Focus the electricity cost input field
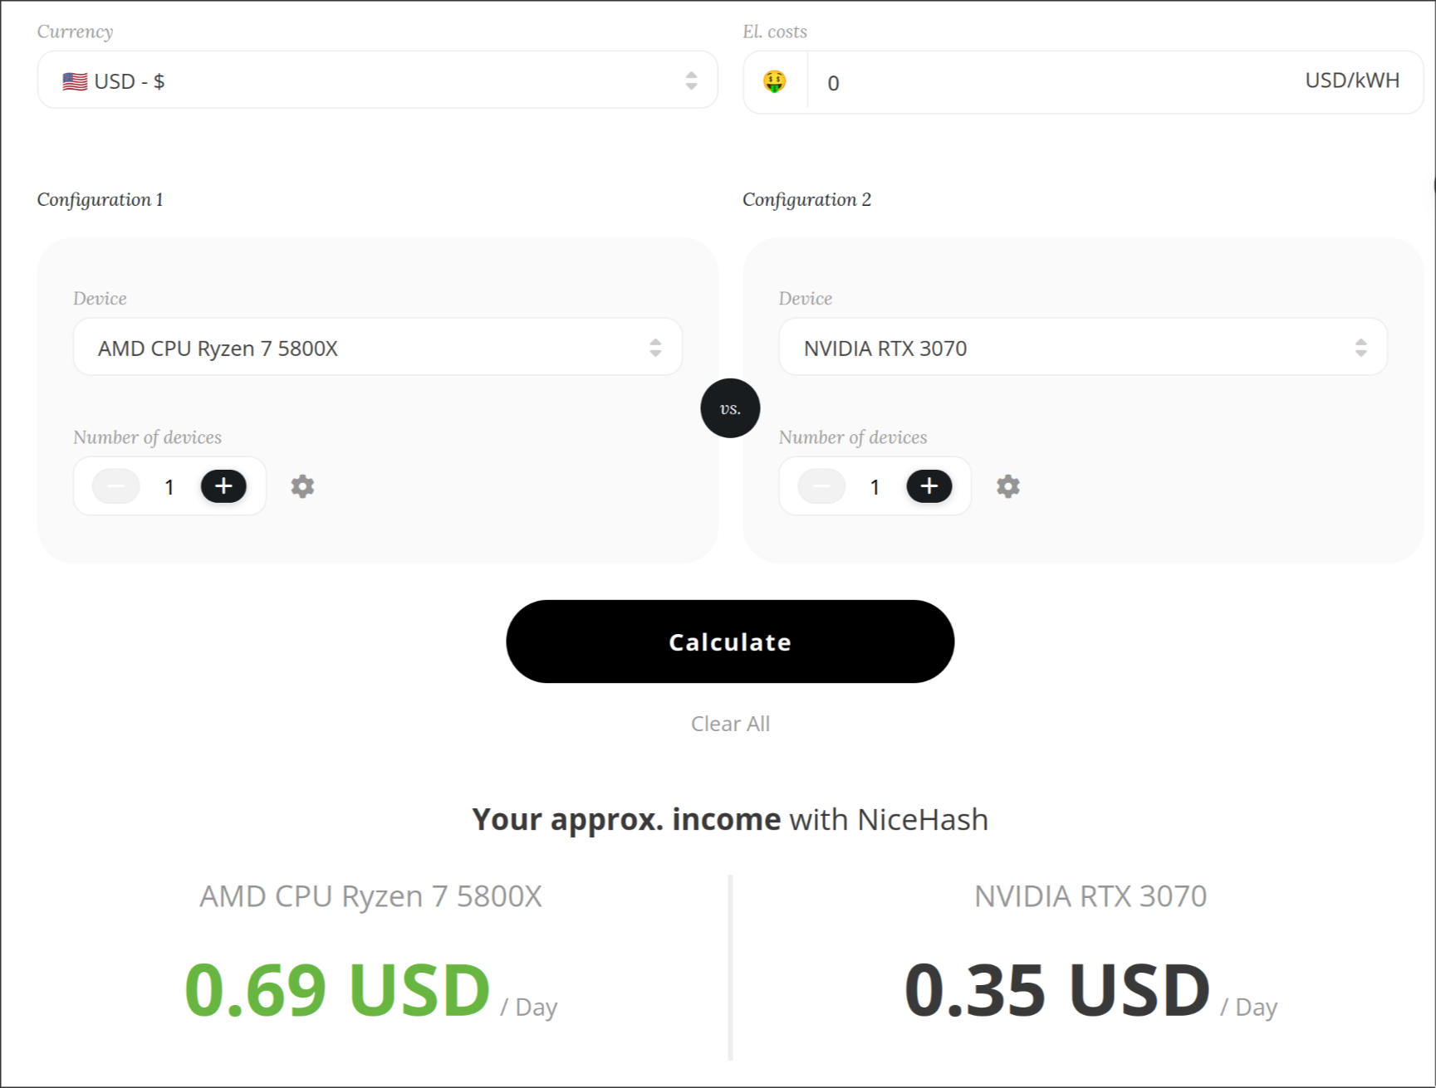Image resolution: width=1436 pixels, height=1088 pixels. click(x=1055, y=82)
